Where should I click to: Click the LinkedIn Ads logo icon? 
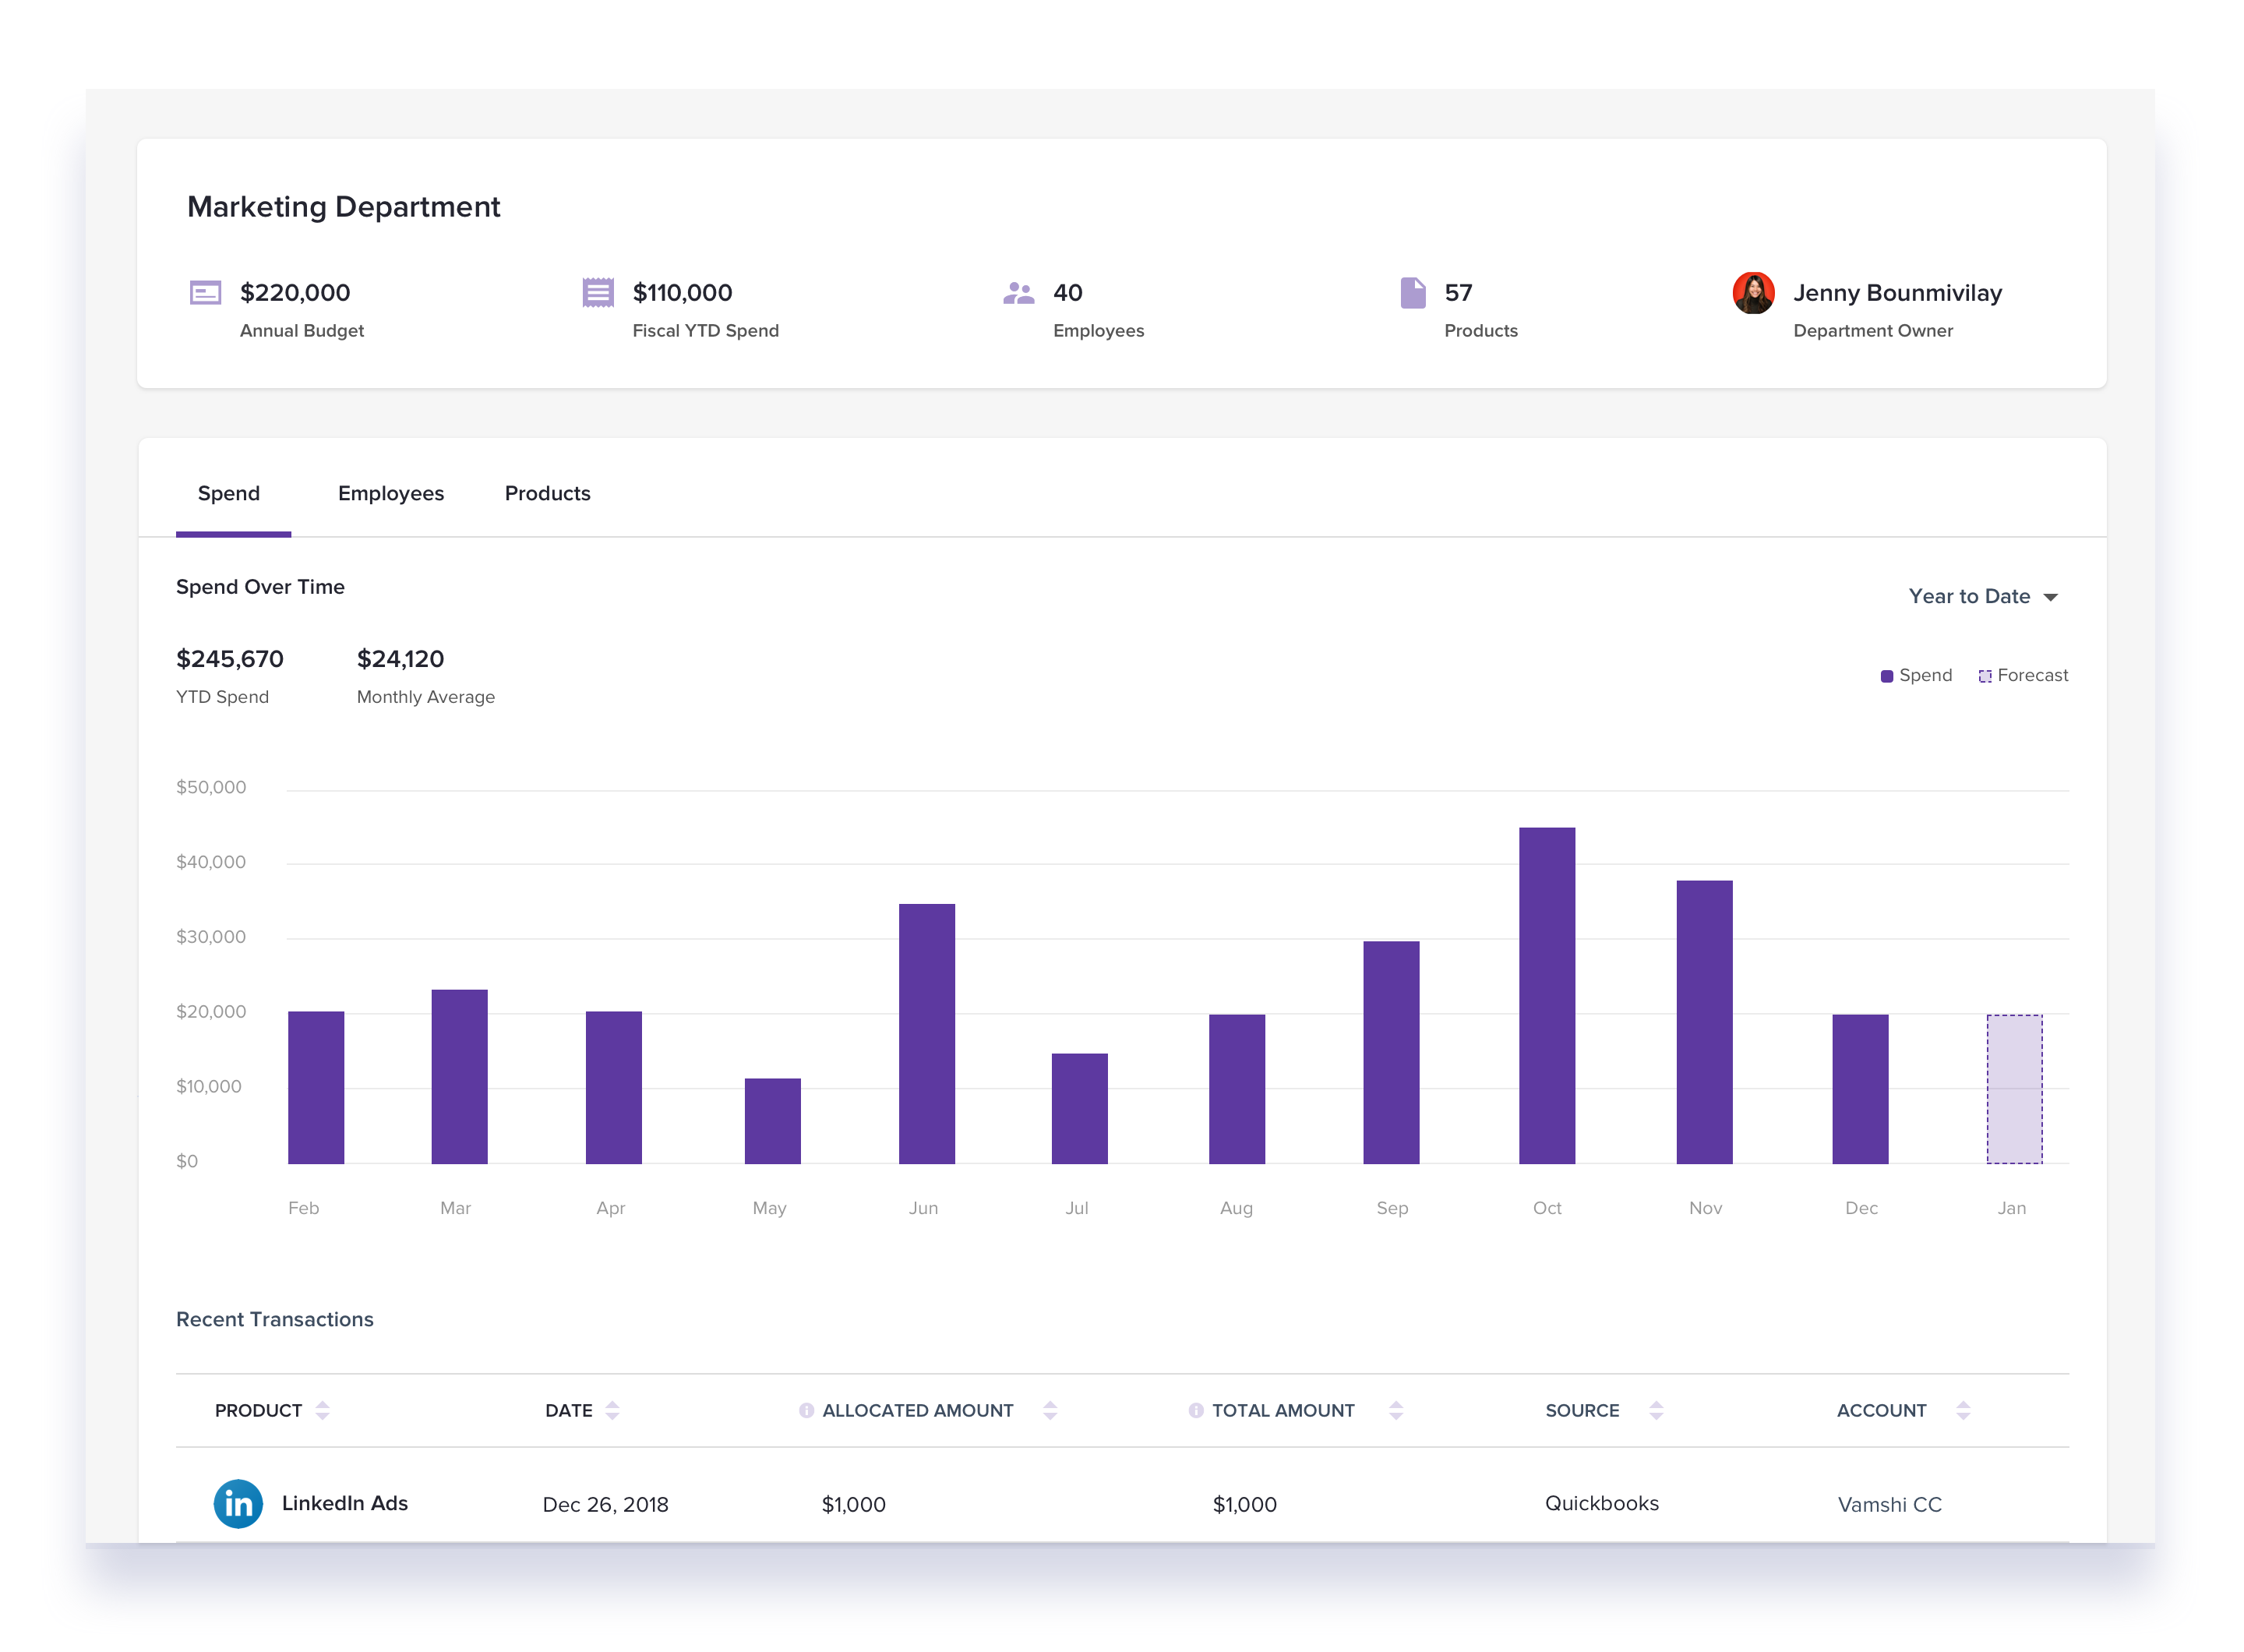point(238,1503)
